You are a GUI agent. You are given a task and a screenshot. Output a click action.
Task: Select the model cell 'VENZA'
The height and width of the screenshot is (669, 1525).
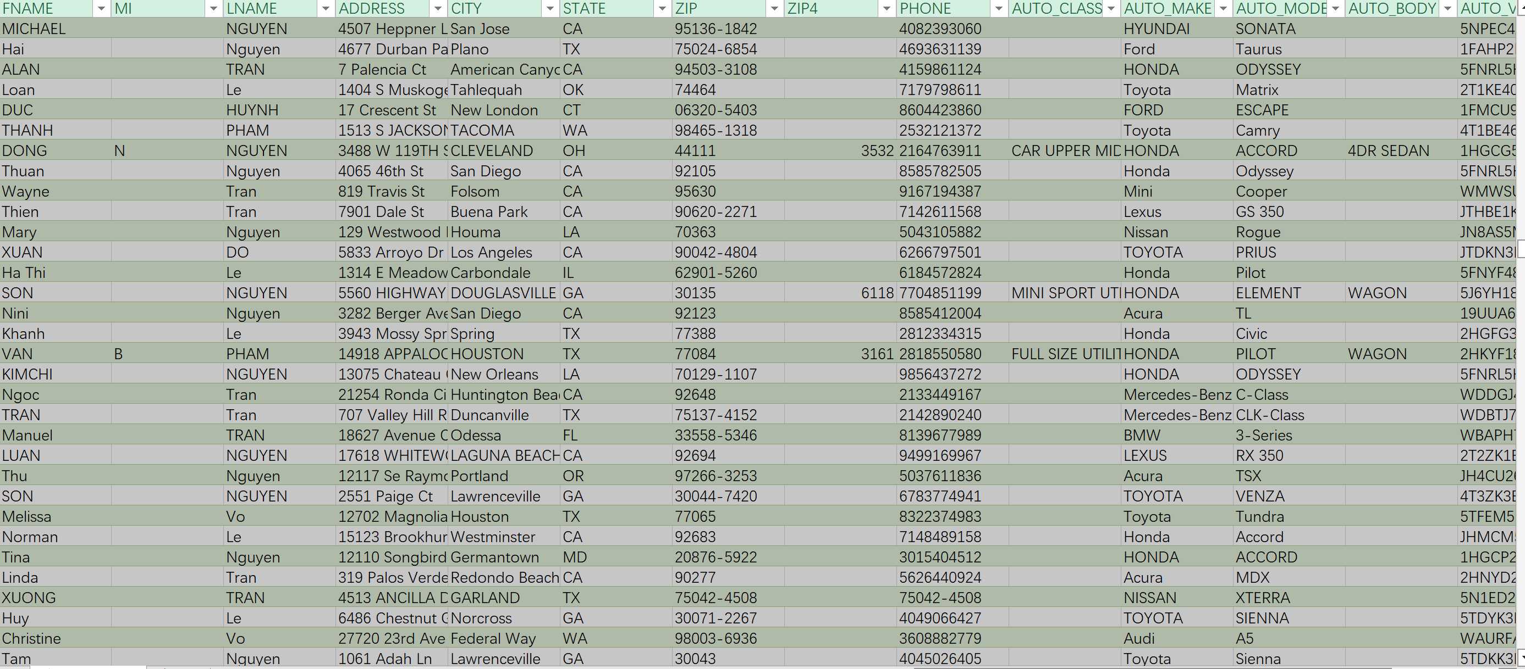[1289, 495]
